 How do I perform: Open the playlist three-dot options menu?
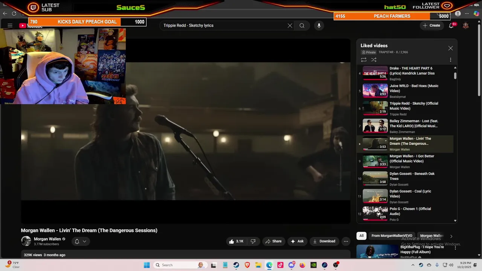coord(450,60)
